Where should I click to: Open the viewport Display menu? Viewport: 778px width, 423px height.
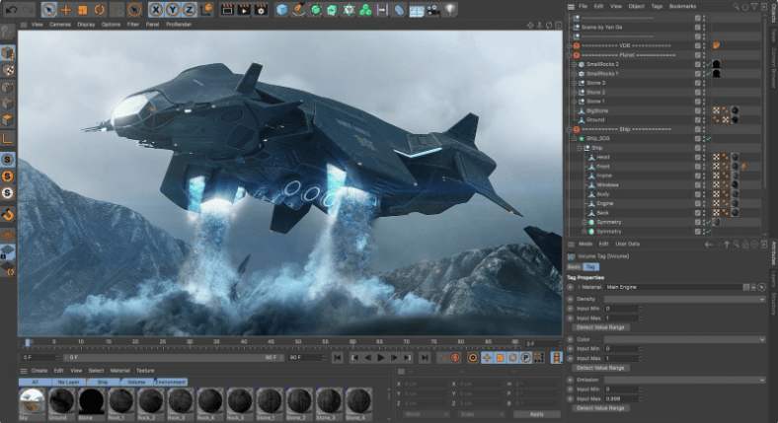click(86, 25)
